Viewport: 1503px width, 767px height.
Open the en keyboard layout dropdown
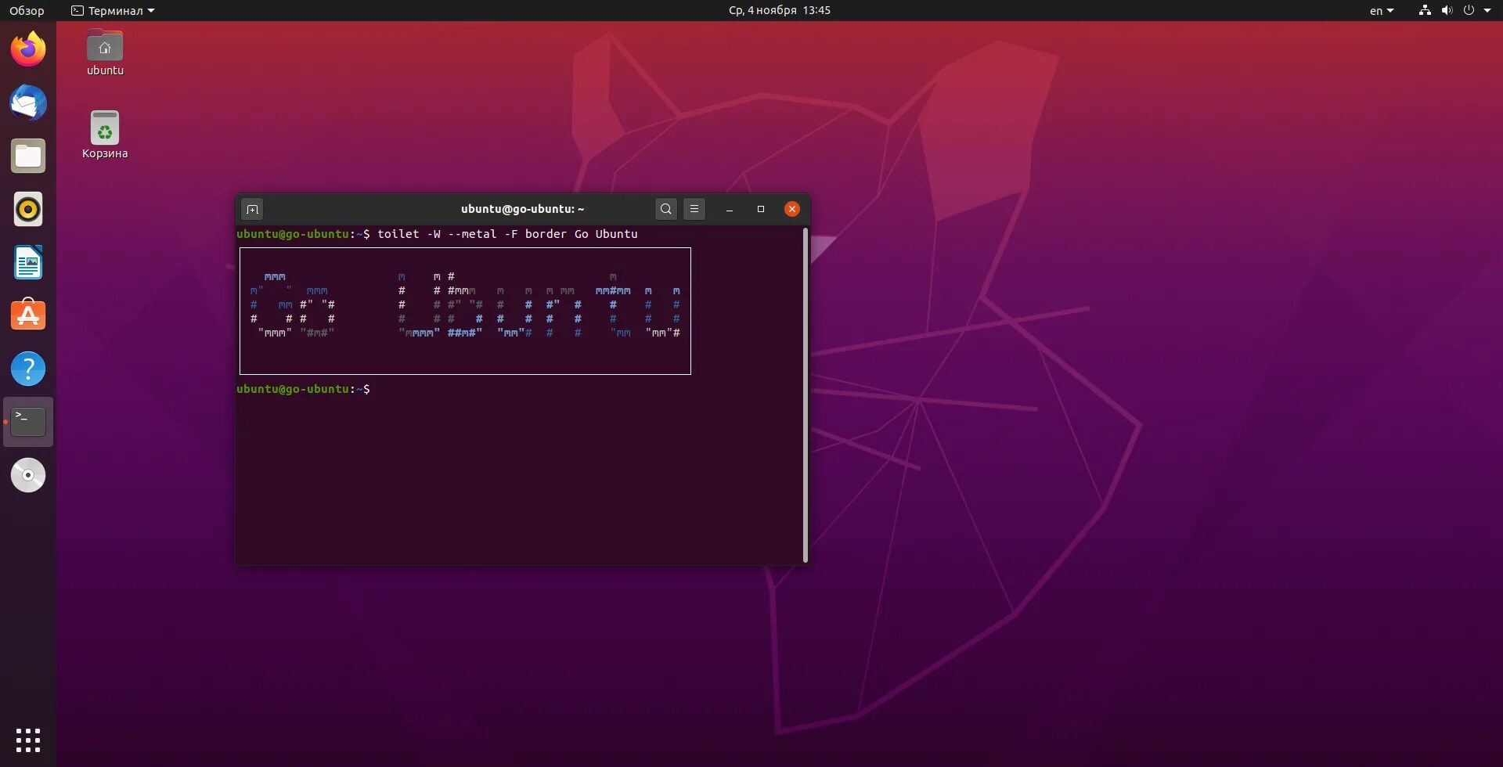(x=1382, y=10)
